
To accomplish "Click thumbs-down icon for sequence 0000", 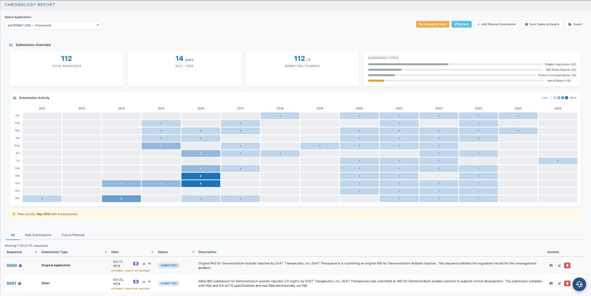I will tap(149, 264).
